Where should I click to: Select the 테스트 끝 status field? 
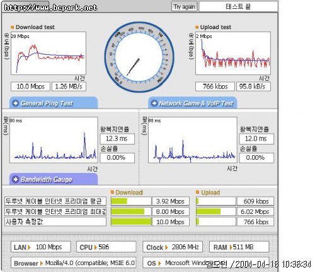pyautogui.click(x=238, y=6)
